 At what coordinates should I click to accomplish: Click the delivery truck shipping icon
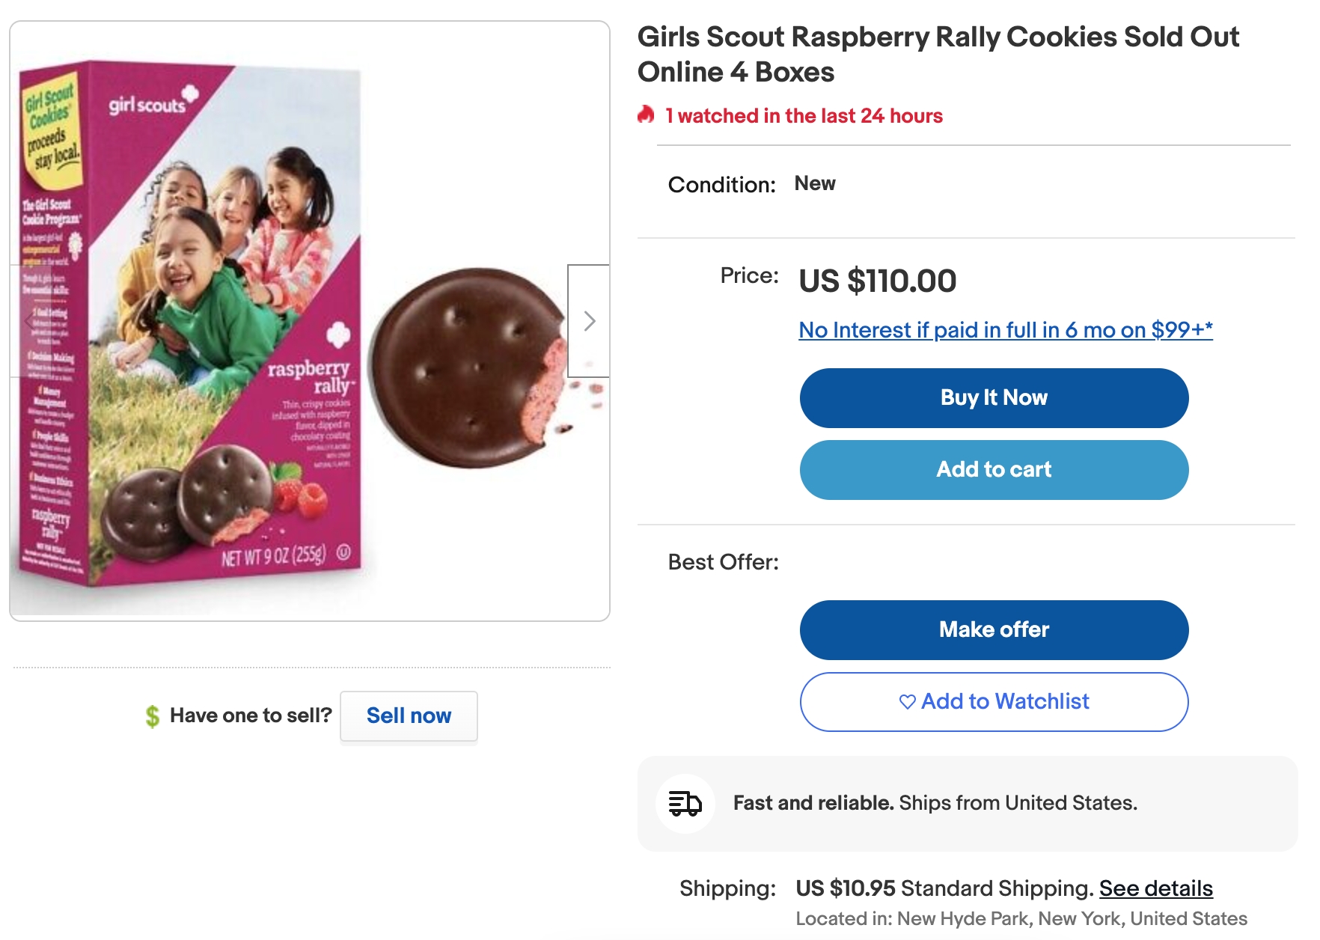point(685,804)
